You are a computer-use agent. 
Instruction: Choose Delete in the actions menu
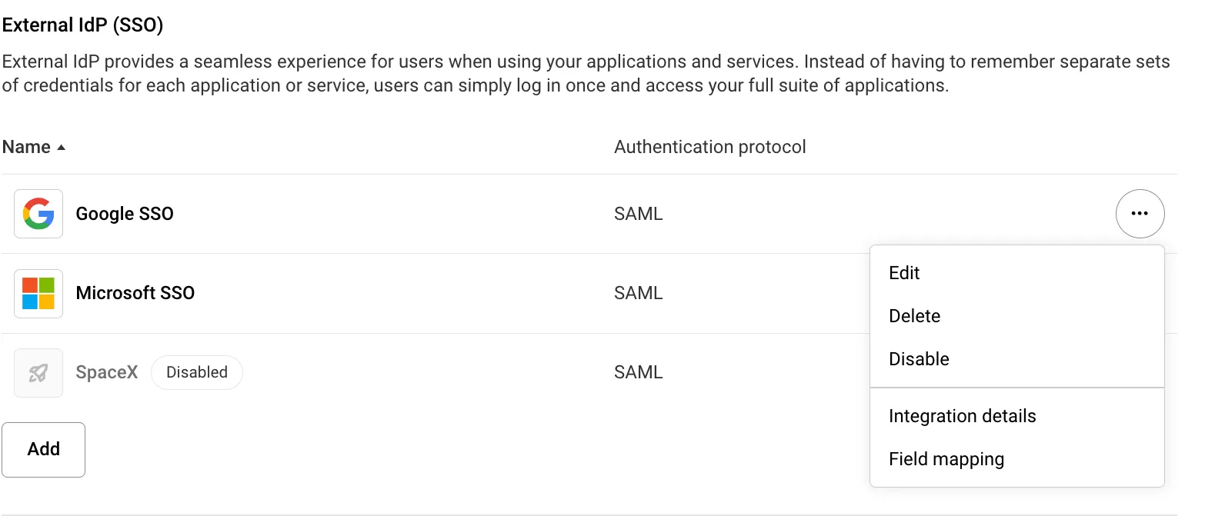point(914,315)
